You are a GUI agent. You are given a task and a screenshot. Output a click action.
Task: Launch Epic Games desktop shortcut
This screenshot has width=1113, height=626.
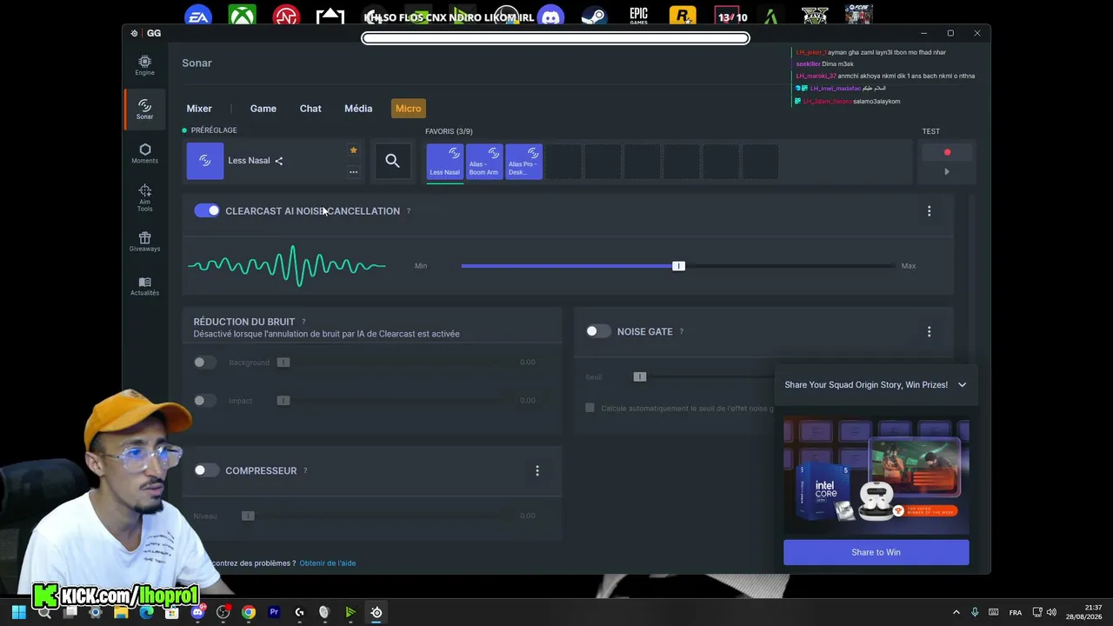click(x=638, y=16)
